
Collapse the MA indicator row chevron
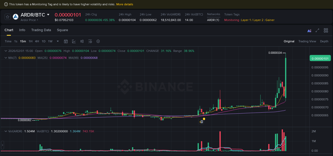pos(5,58)
